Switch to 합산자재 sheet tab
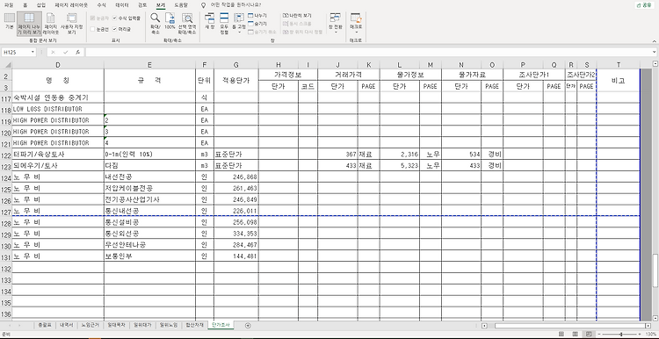Viewport: 659px width, 339px height. [x=194, y=325]
